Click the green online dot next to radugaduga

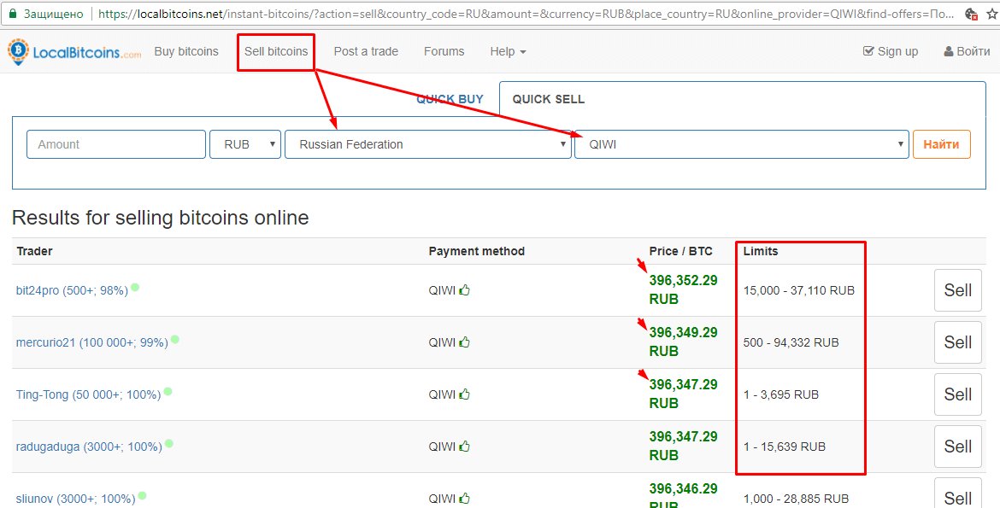coord(169,444)
